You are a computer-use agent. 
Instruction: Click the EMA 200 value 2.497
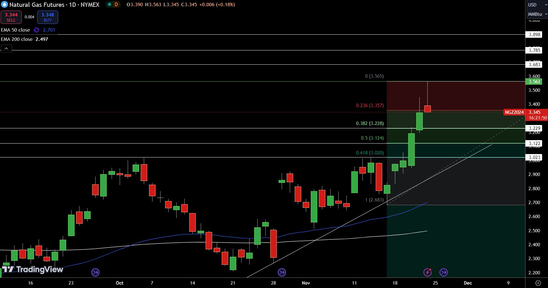42,39
